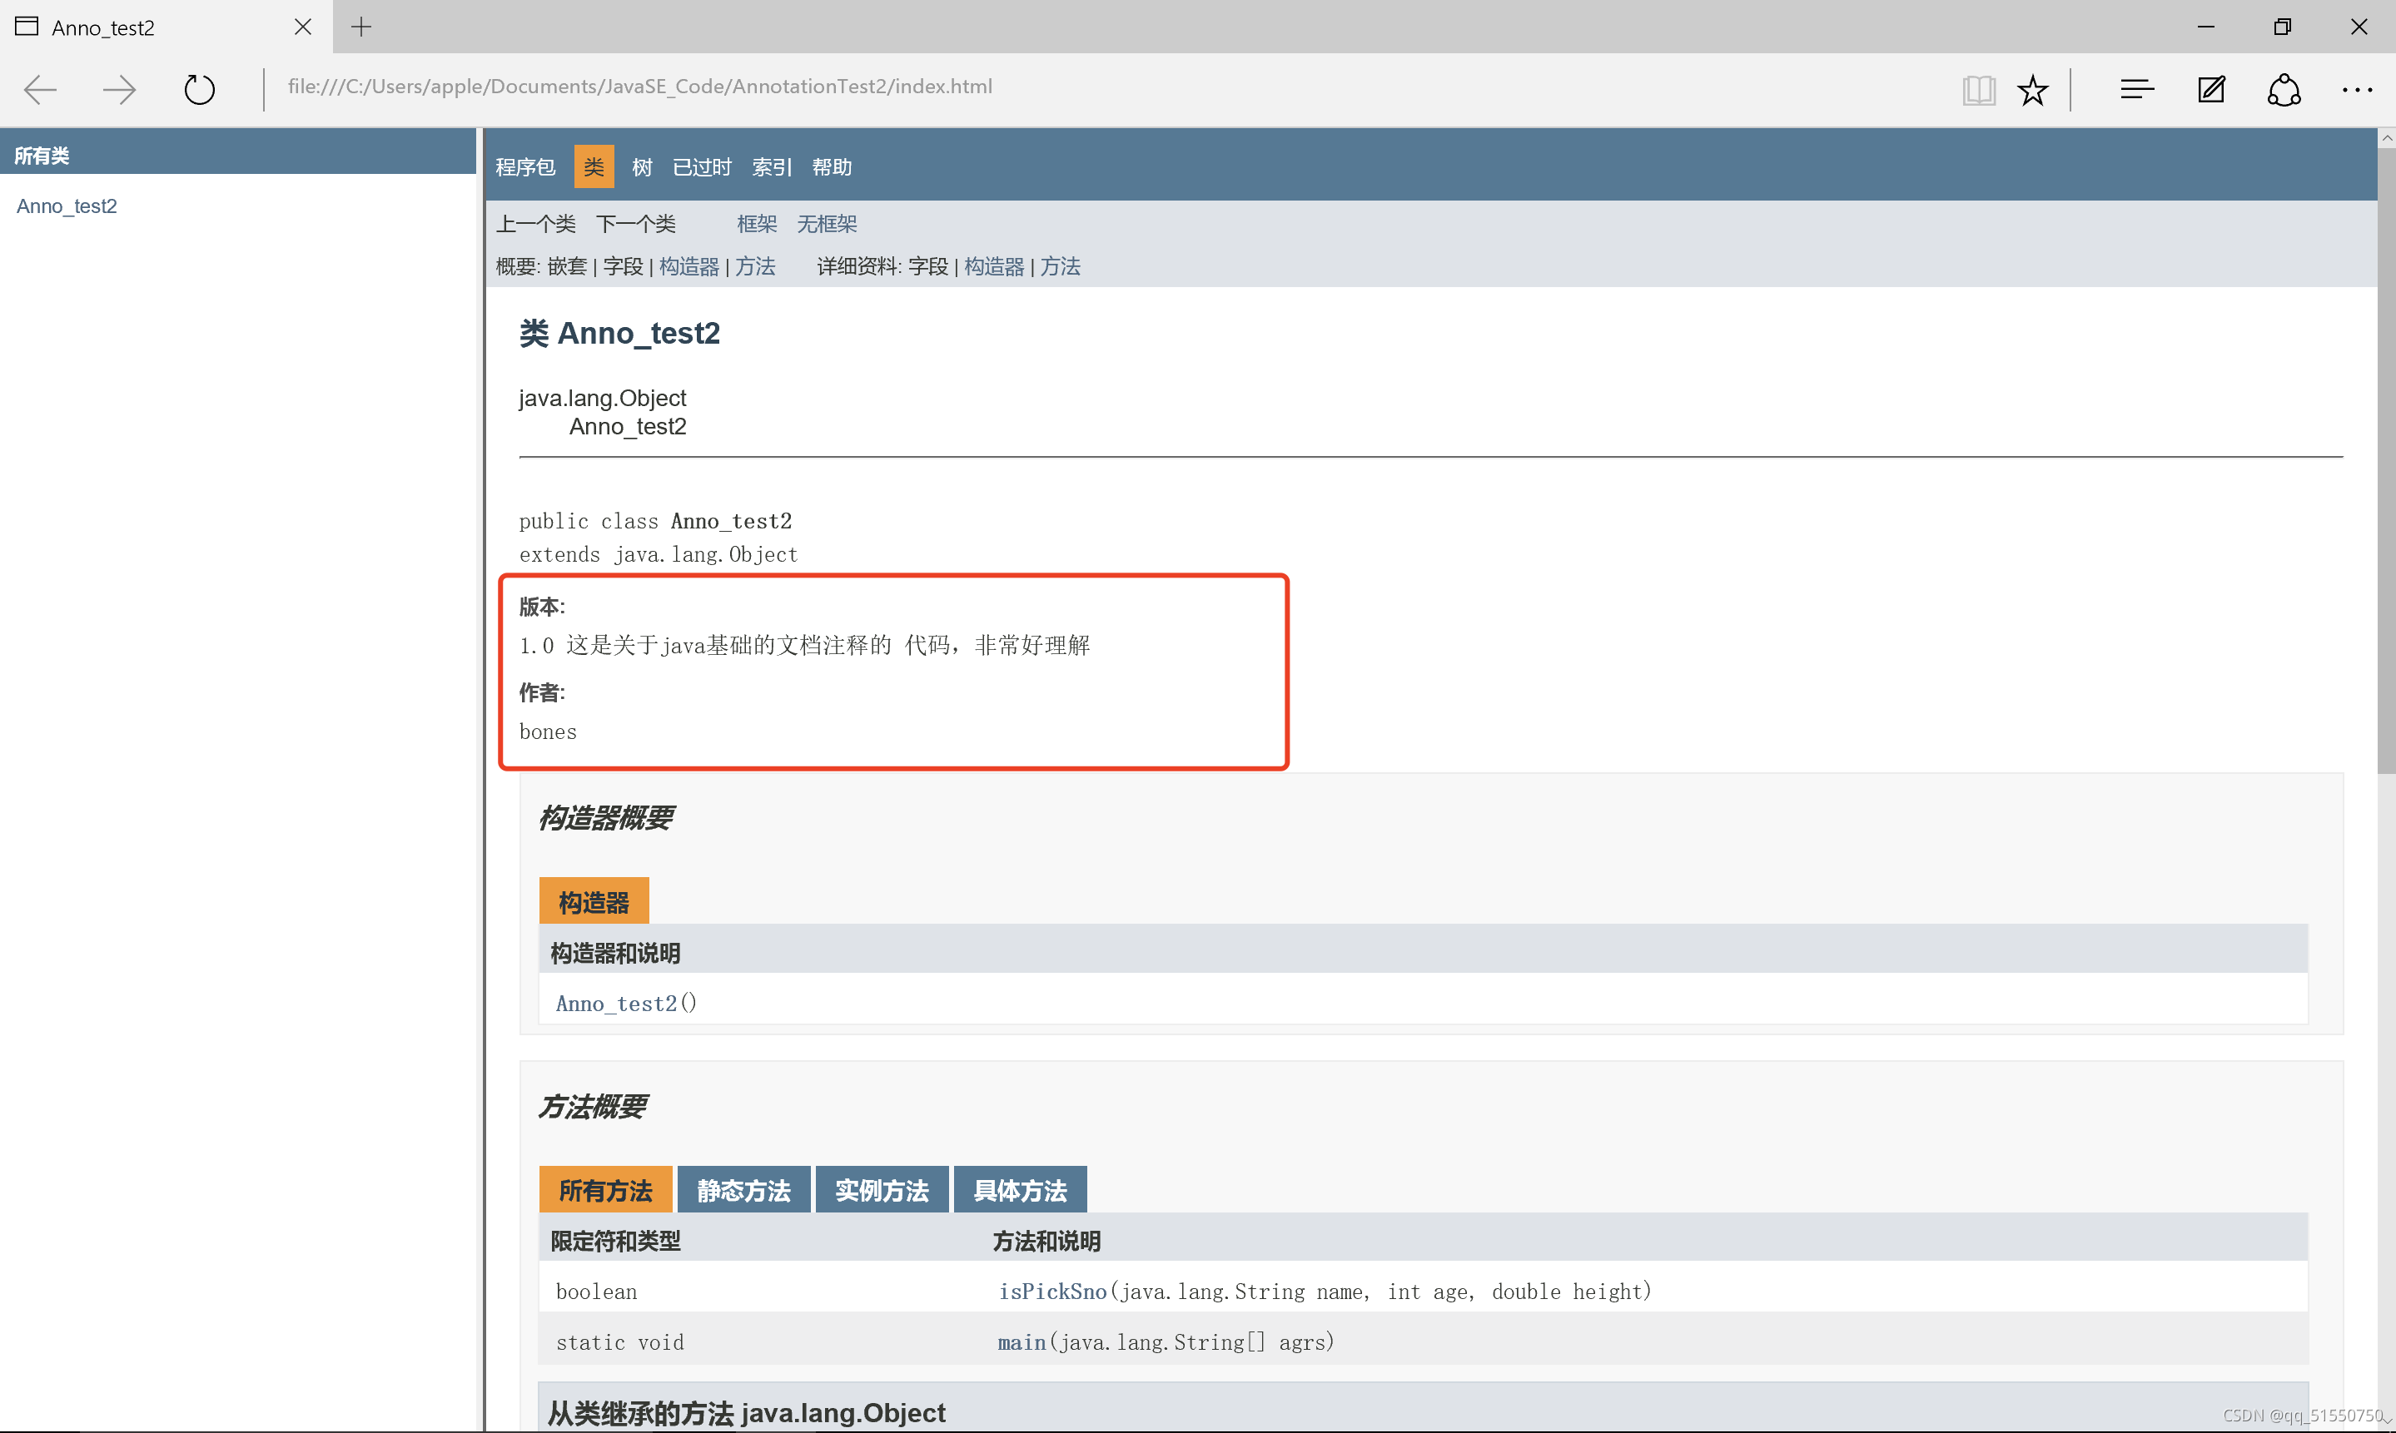
Task: Switch to the 实例方法 tab
Action: tap(881, 1191)
